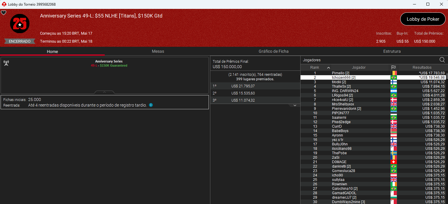
Task: Click the UK flag next to sullylaa
Action: coord(394,180)
